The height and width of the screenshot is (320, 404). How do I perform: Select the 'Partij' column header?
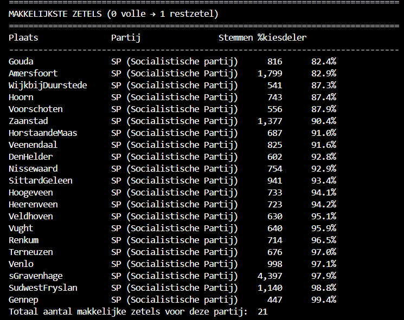pos(126,38)
